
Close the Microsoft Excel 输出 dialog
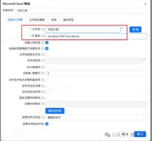click(x=146, y=4)
